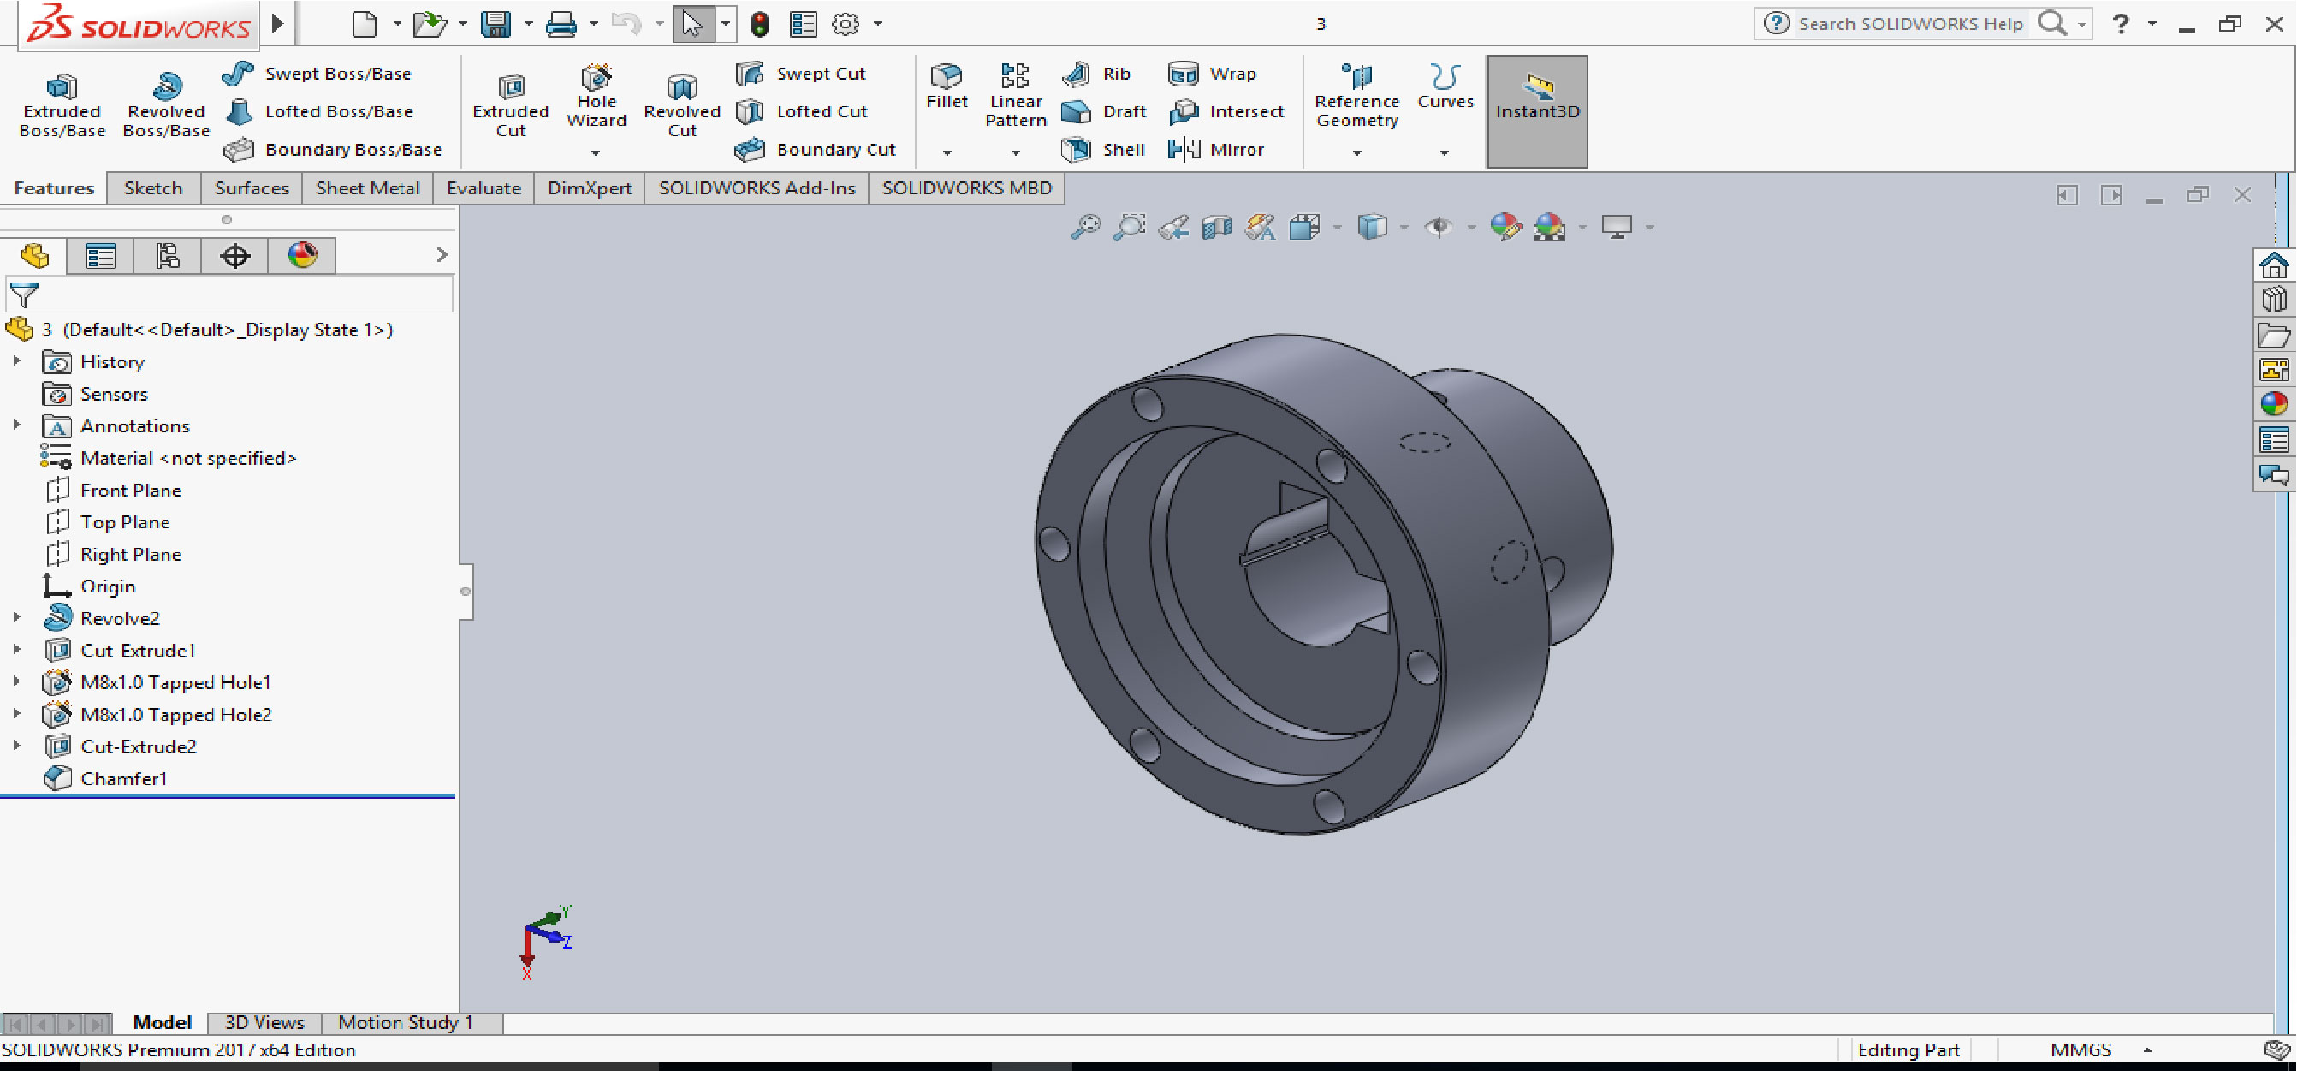Open the DimXpert tab
2297x1071 pixels.
(x=590, y=188)
